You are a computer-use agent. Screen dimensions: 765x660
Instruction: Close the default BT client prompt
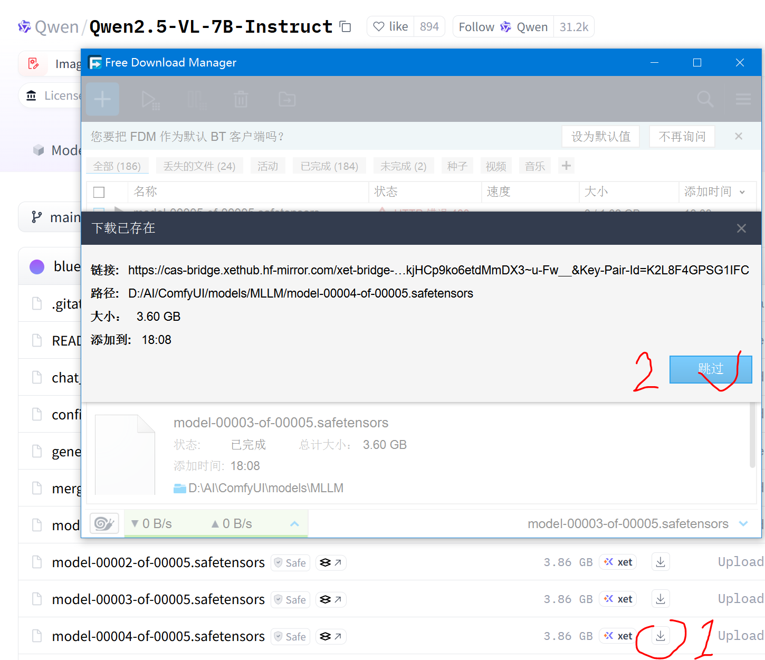coord(739,136)
